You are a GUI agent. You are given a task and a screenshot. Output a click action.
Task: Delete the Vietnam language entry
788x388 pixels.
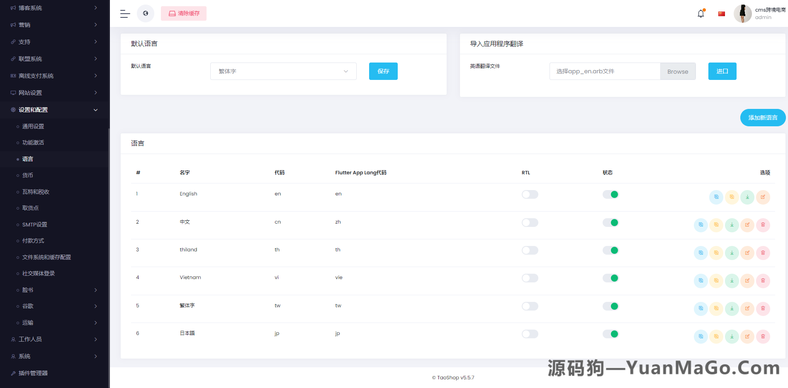coord(763,281)
